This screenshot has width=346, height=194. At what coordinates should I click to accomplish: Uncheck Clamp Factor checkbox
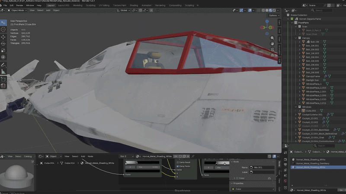pyautogui.click(x=178, y=166)
